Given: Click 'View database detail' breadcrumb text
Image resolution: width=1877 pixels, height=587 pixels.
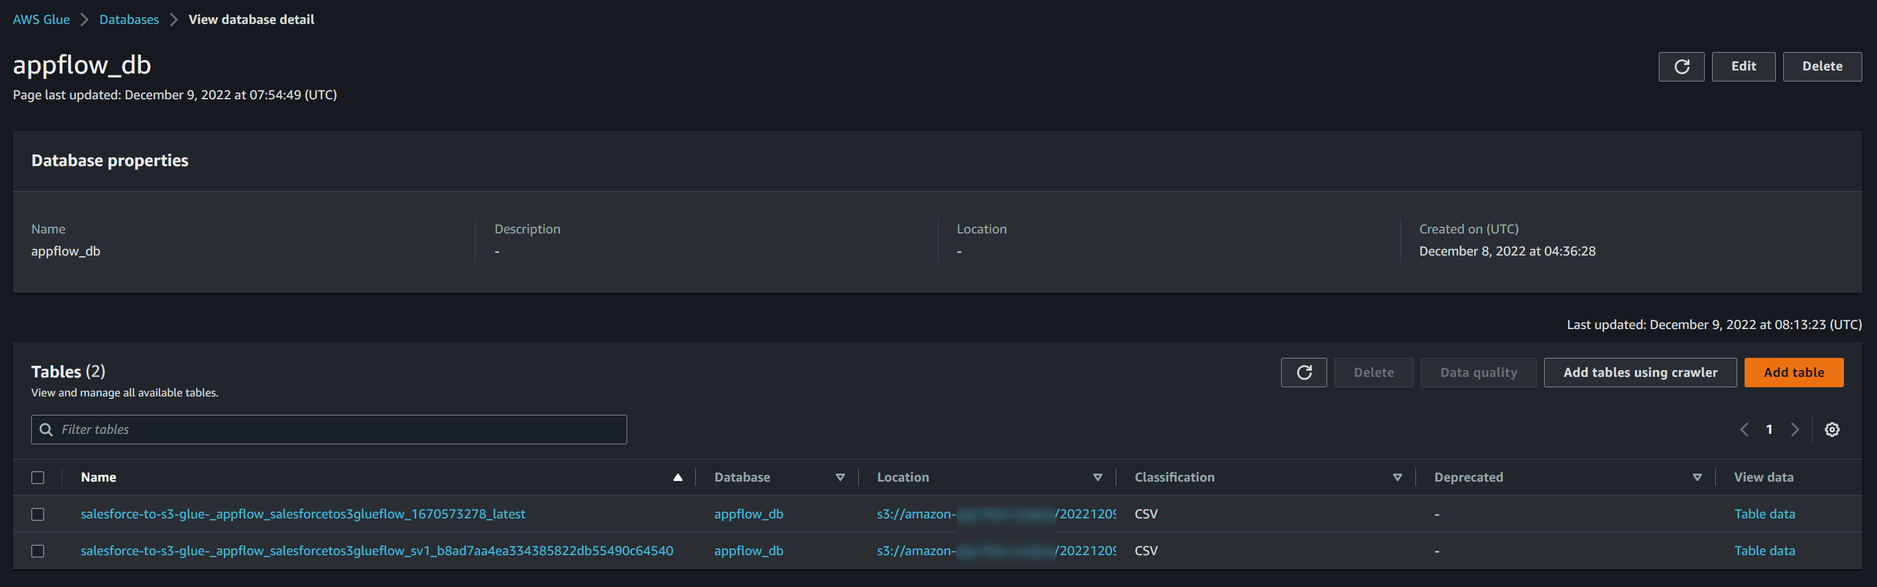Looking at the screenshot, I should pyautogui.click(x=251, y=20).
